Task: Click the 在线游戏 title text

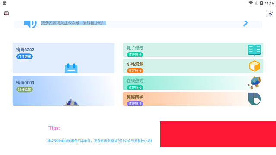Action: coord(135,81)
